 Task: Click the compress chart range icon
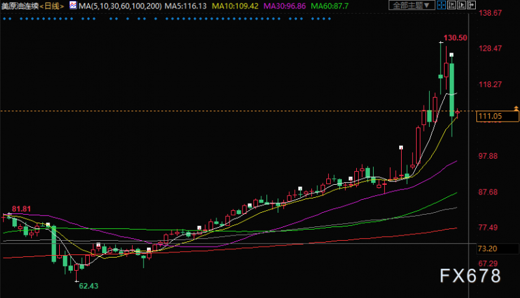click(x=451, y=5)
